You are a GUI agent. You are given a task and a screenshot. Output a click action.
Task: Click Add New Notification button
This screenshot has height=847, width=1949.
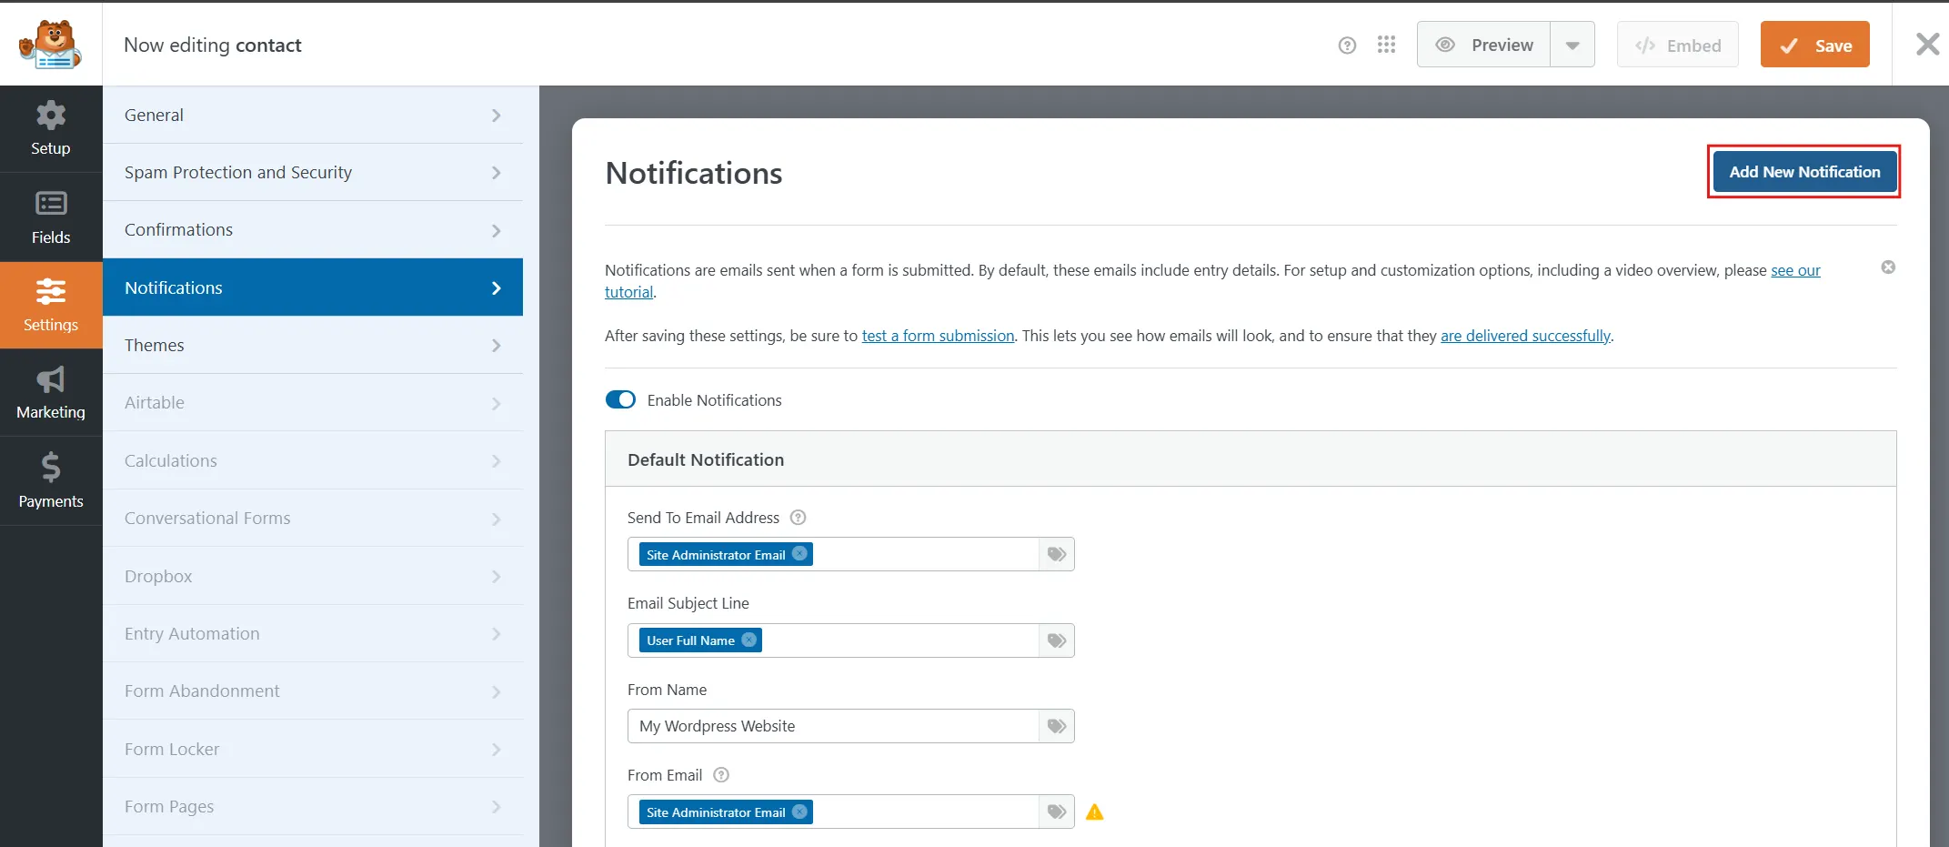1804,172
